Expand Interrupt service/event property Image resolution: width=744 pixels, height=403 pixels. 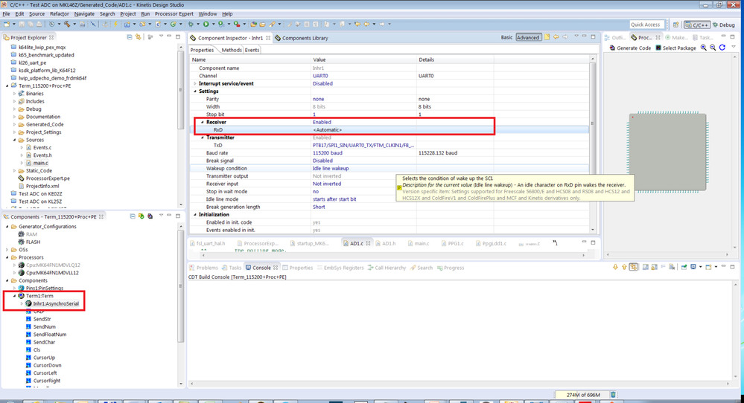point(195,84)
